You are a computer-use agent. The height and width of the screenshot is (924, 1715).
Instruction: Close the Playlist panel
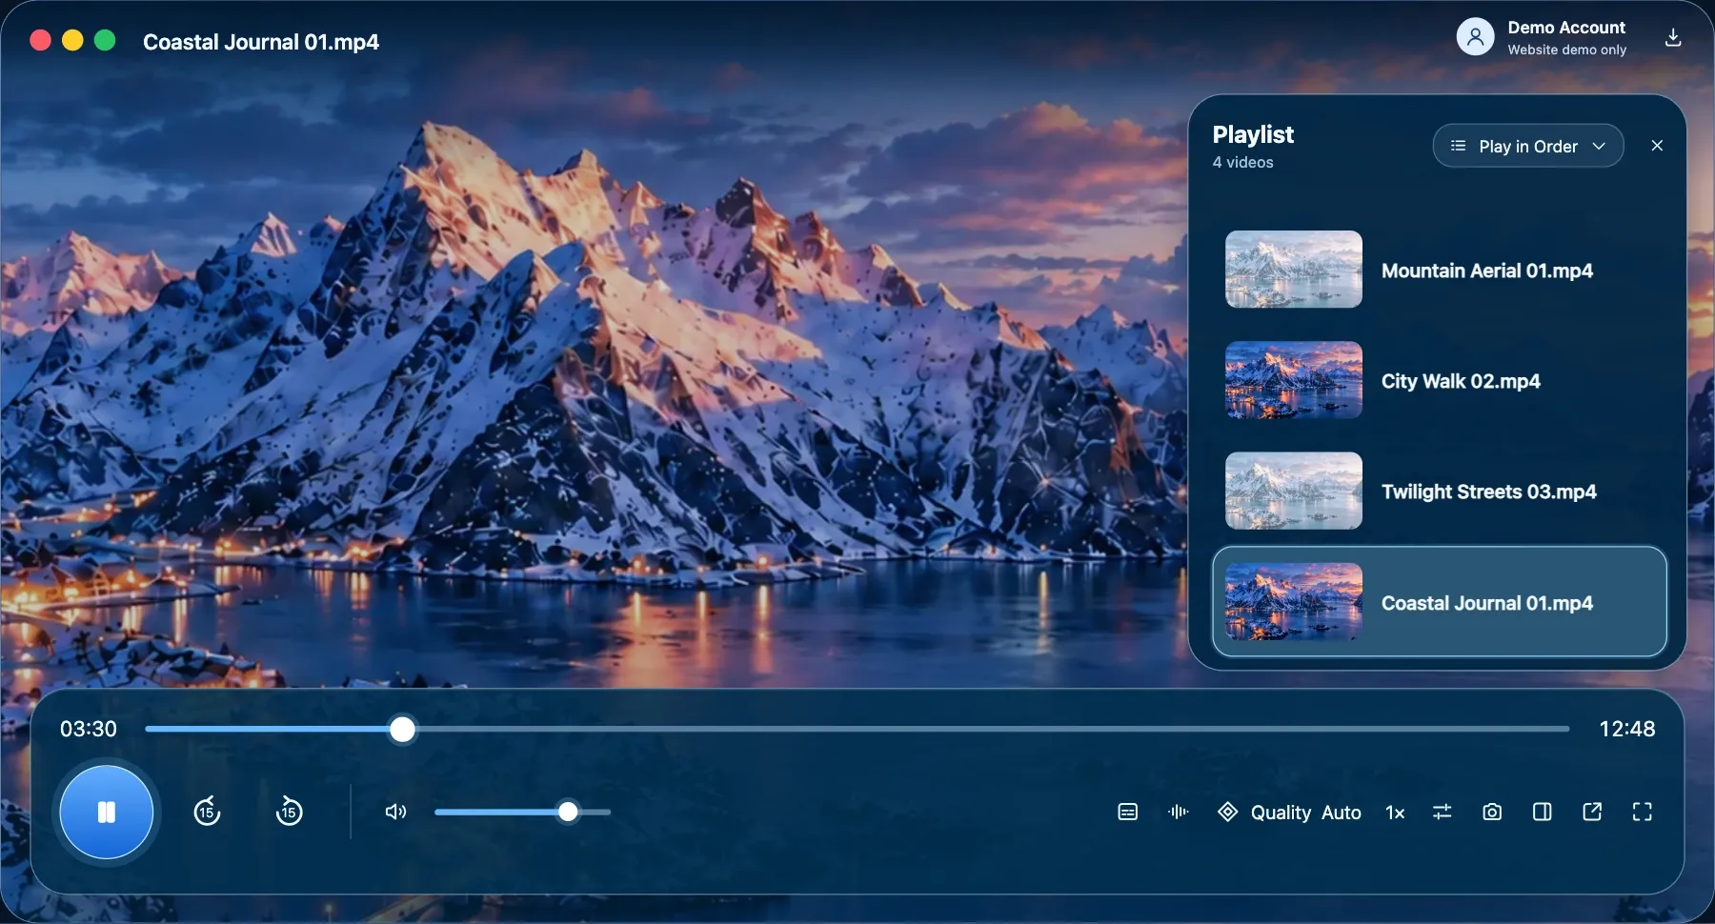[x=1657, y=146]
